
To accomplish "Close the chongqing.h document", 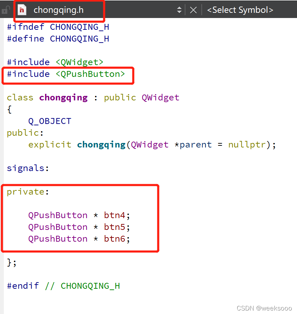I will (x=193, y=10).
